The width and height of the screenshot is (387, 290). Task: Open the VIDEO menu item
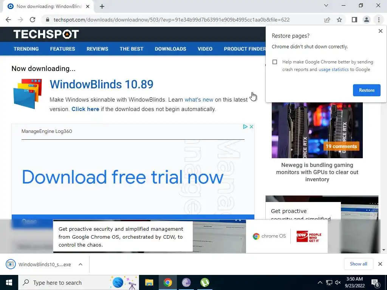coord(205,49)
